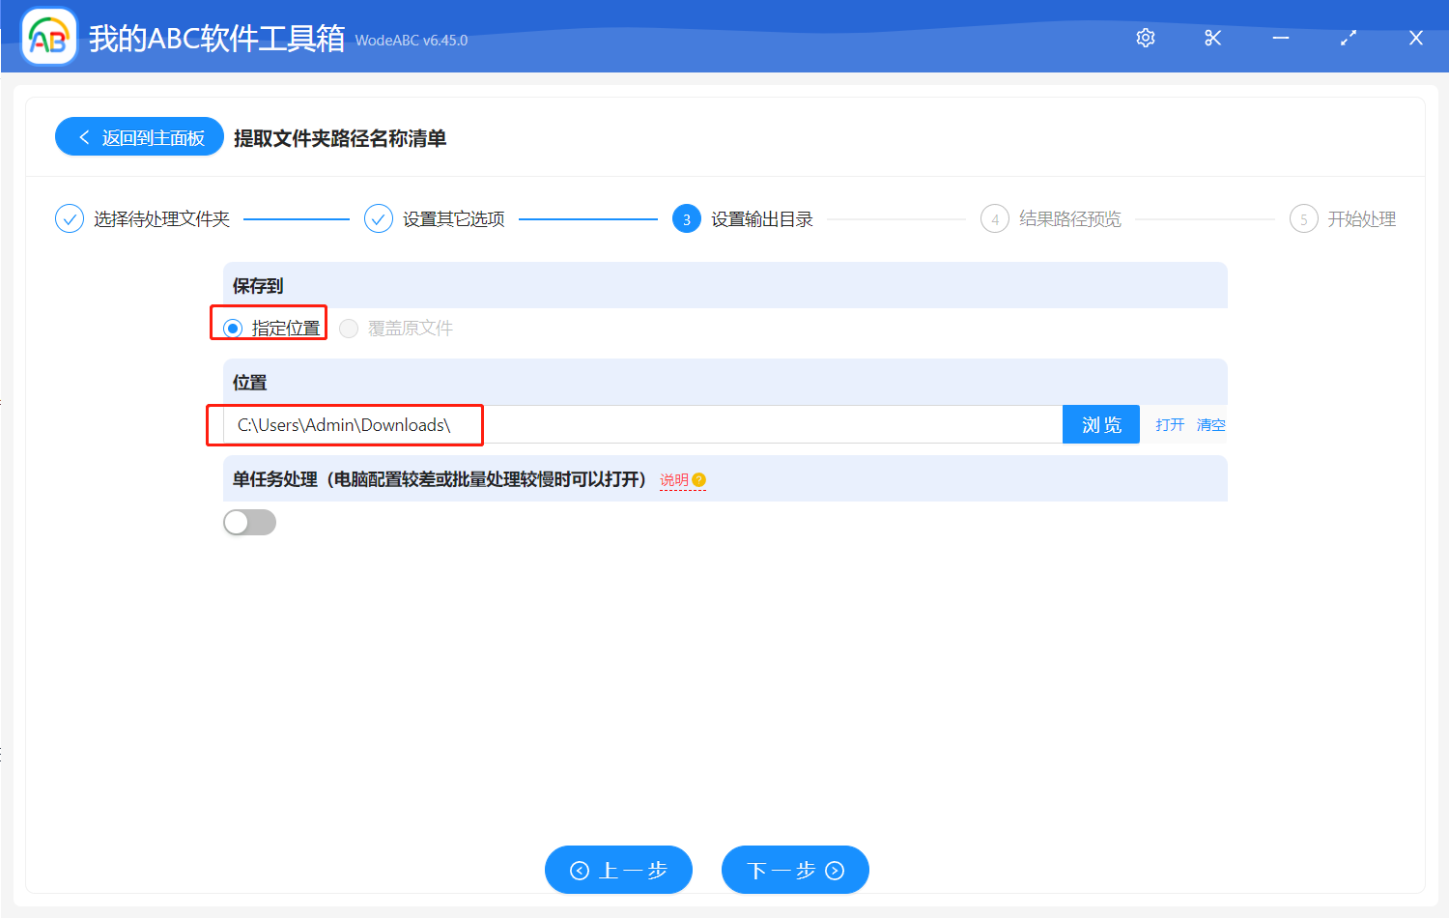Open settings via the gear icon
The height and width of the screenshot is (918, 1449).
point(1145,38)
